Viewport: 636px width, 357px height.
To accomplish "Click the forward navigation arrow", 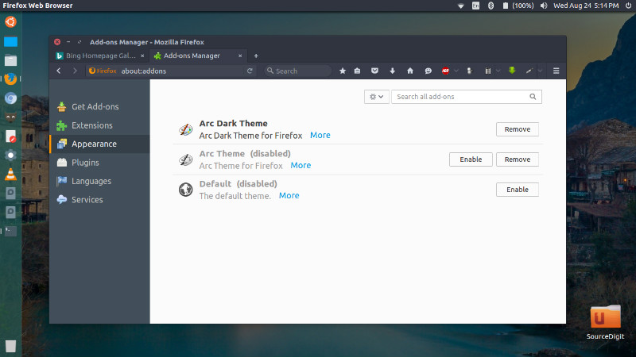I will coord(75,71).
